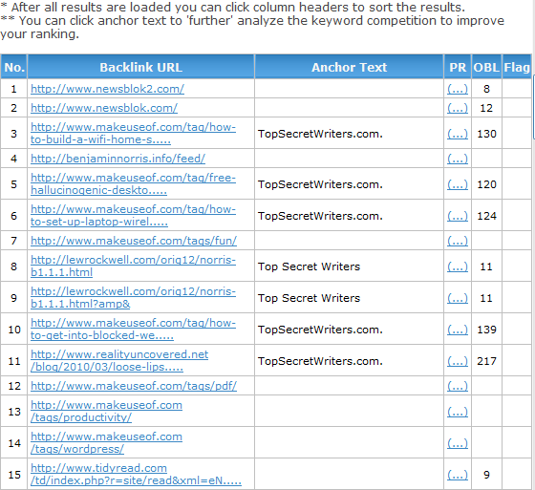Select Top Secret Writers anchor in row 8
The image size is (535, 490).
309,266
